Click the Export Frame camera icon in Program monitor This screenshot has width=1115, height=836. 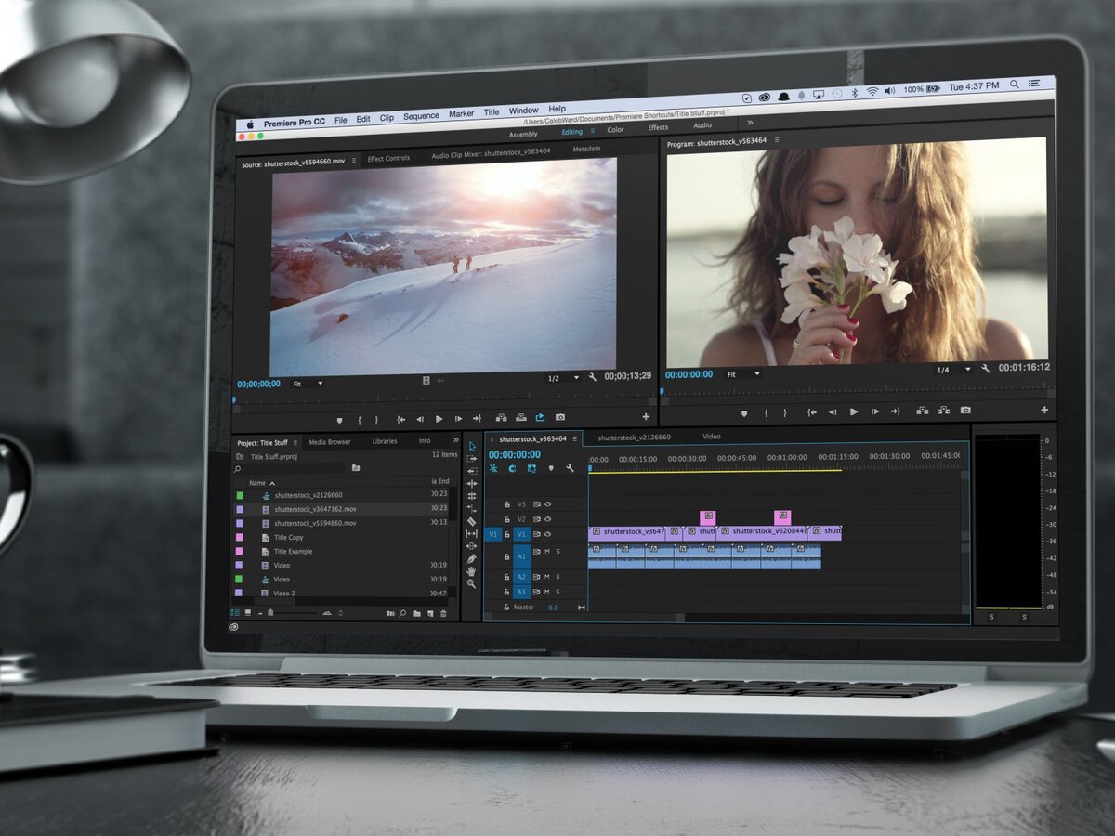click(x=965, y=411)
